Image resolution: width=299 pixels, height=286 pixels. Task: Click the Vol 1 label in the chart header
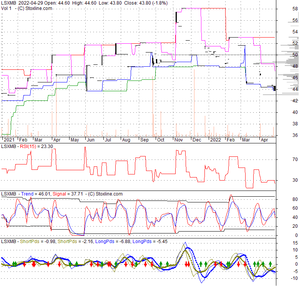point(7,8)
